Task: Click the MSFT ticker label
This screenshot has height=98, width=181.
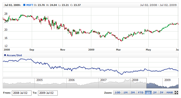Action: pyautogui.click(x=30, y=5)
